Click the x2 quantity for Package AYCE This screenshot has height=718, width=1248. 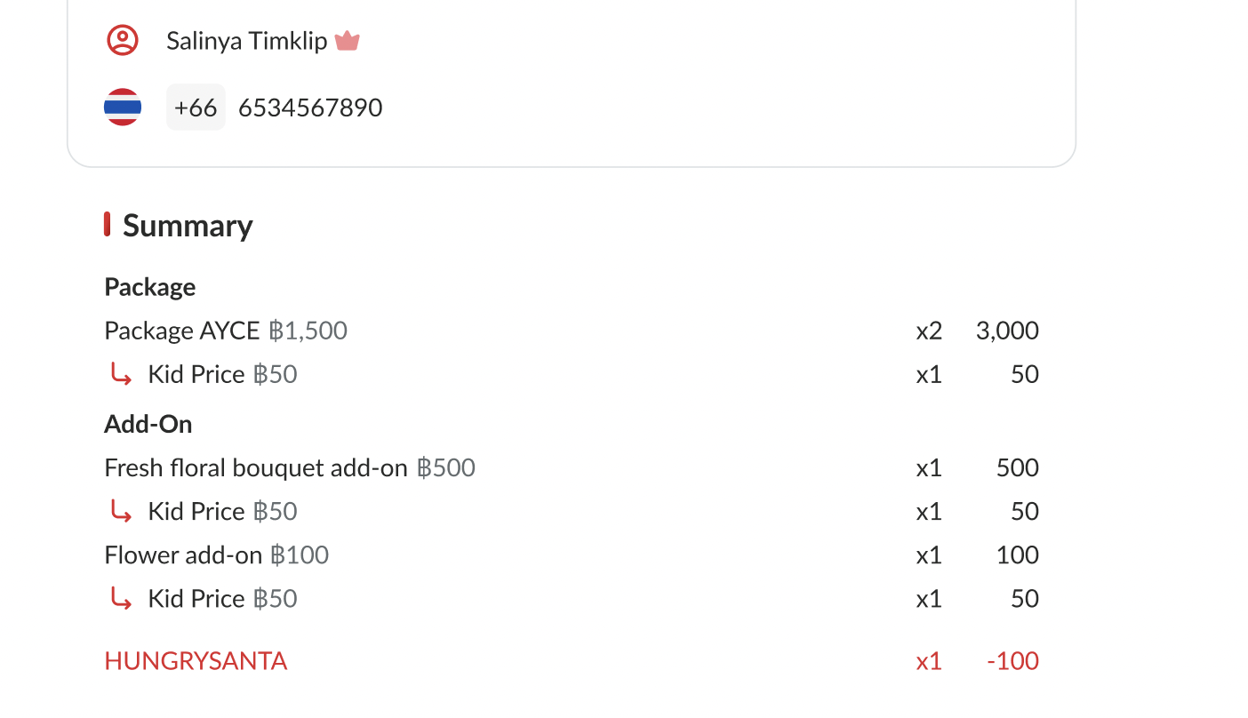929,331
